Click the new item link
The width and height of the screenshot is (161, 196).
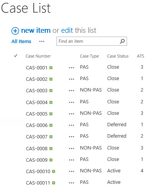pyautogui.click(x=36, y=31)
